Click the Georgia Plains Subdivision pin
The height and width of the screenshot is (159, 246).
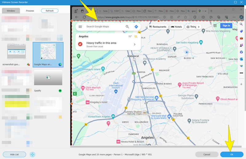(x=196, y=96)
